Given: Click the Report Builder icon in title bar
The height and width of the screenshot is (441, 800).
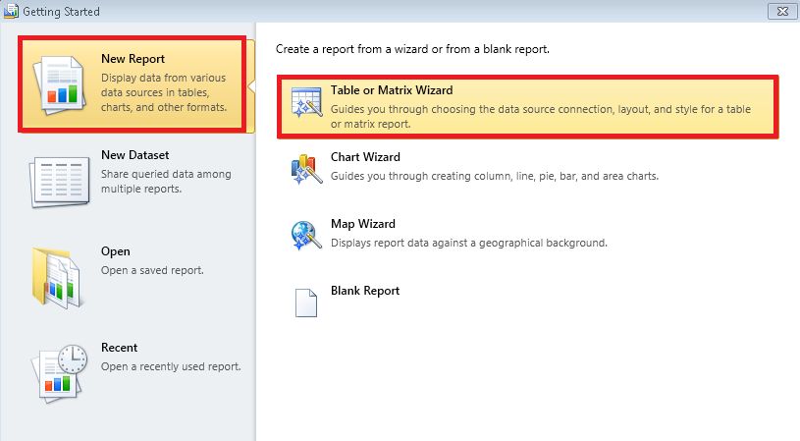Looking at the screenshot, I should point(11,11).
